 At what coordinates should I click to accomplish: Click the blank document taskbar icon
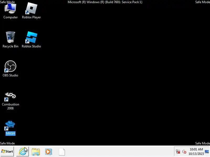pos(62,152)
